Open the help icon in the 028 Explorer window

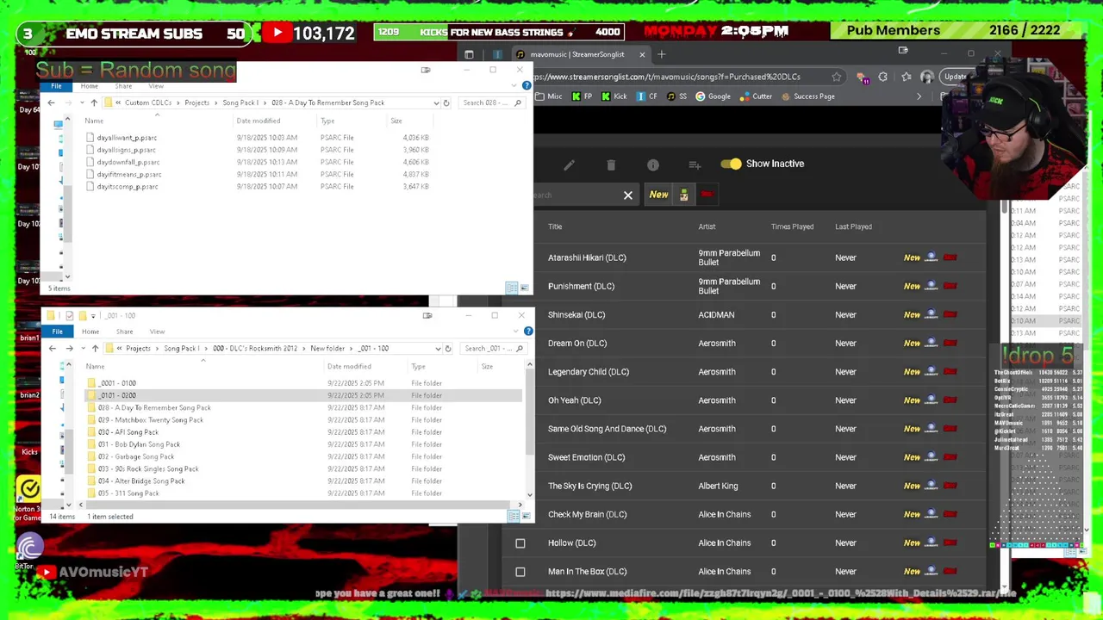527,86
